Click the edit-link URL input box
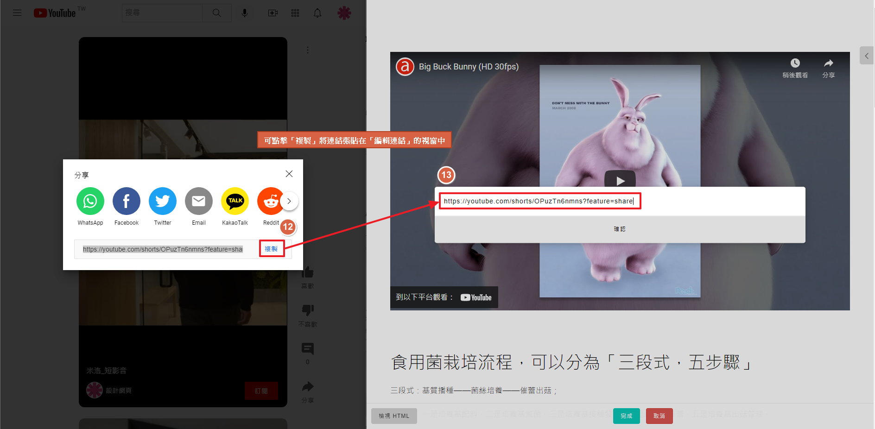This screenshot has height=429, width=875. pyautogui.click(x=539, y=201)
